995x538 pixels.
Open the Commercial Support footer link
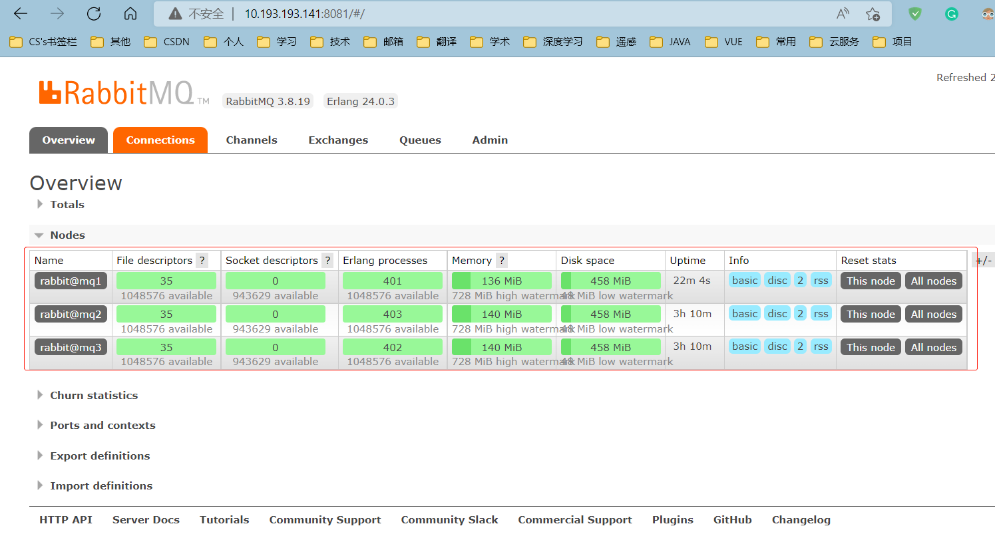(575, 520)
